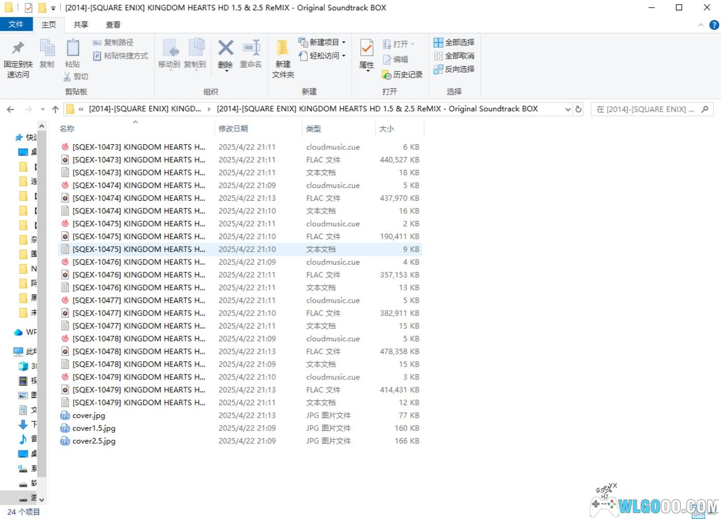The height and width of the screenshot is (519, 721).
Task: Open address bar history dropdown arrow
Action: tap(568, 109)
